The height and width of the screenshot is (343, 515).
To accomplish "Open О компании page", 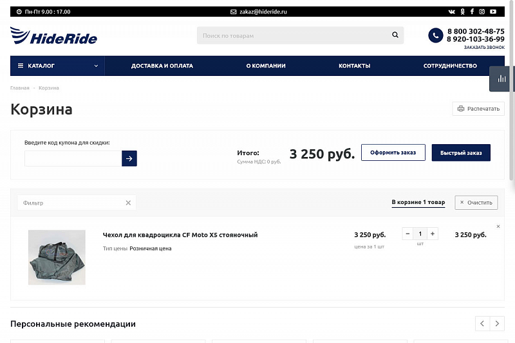I will 266,66.
